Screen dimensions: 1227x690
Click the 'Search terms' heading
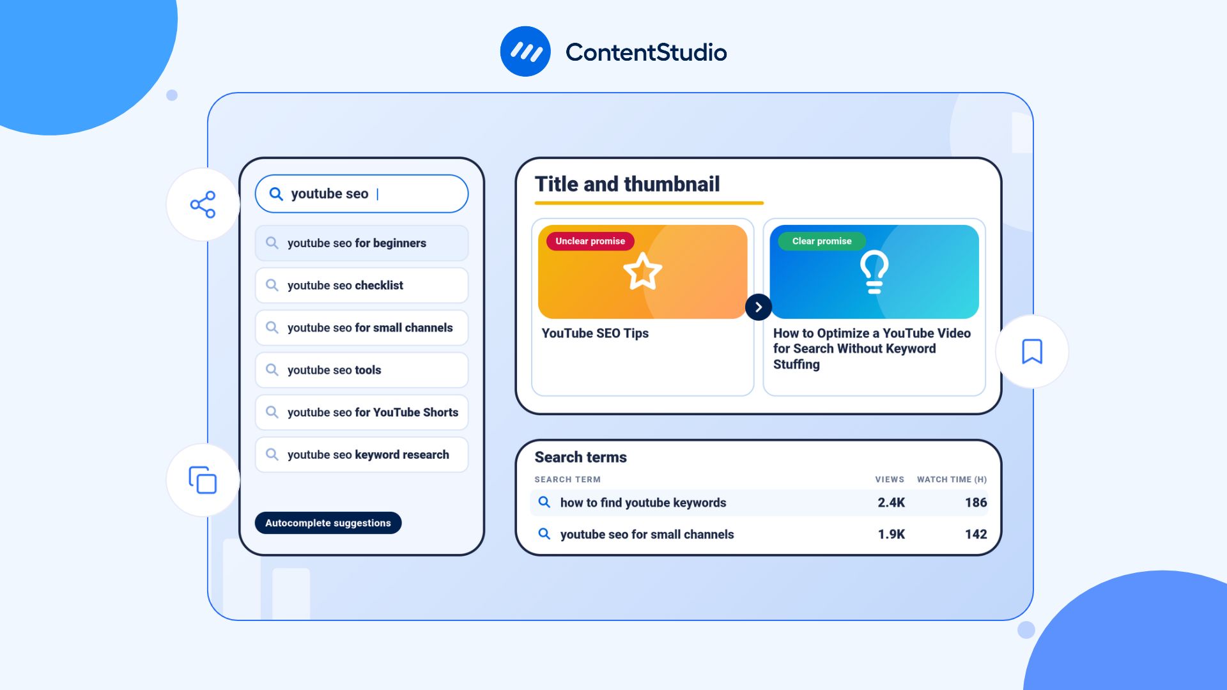click(x=580, y=457)
